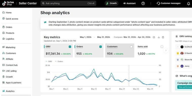Image resolution: width=192 pixels, height=96 pixels.
Task: Click the Affiliate icon in sidebar
Action: (4, 59)
